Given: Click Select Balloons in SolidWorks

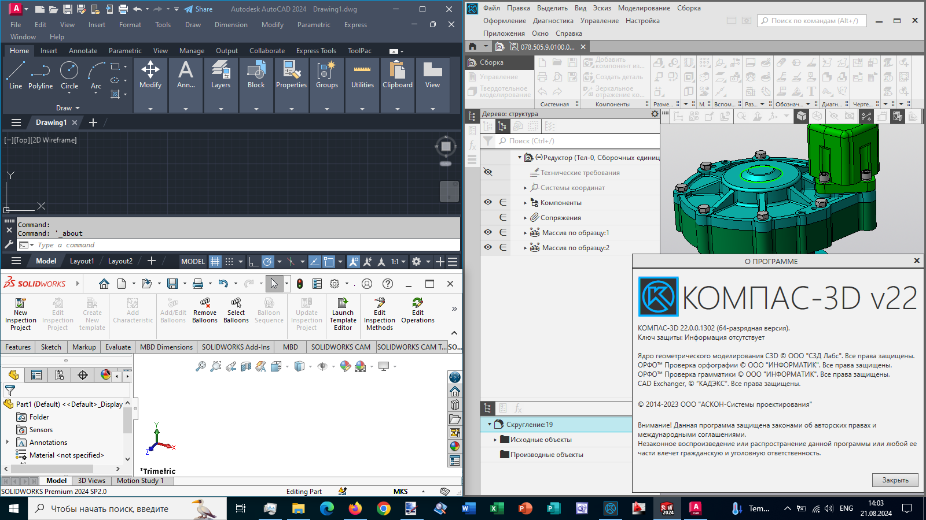Looking at the screenshot, I should tap(236, 310).
